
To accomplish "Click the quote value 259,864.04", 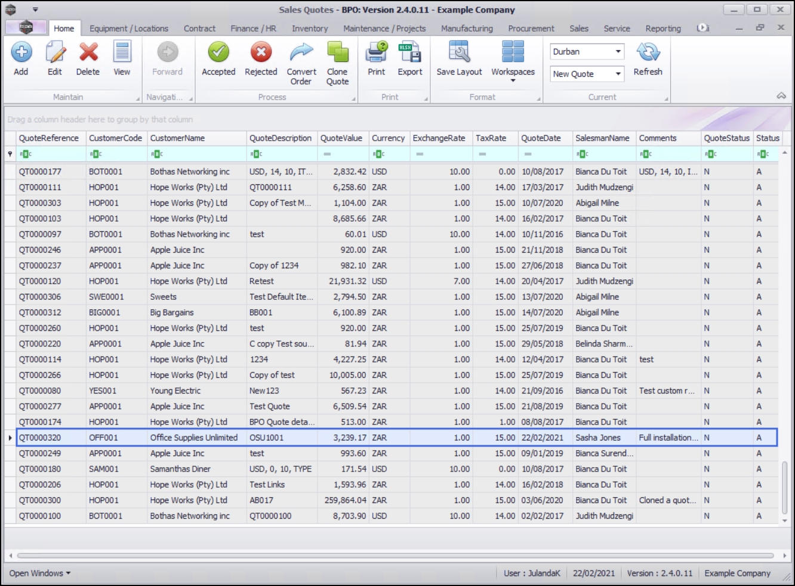I will (x=346, y=500).
